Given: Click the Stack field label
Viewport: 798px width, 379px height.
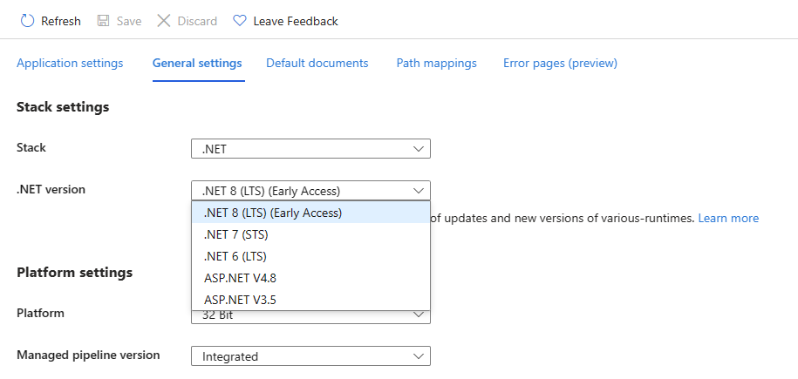Looking at the screenshot, I should (x=31, y=147).
